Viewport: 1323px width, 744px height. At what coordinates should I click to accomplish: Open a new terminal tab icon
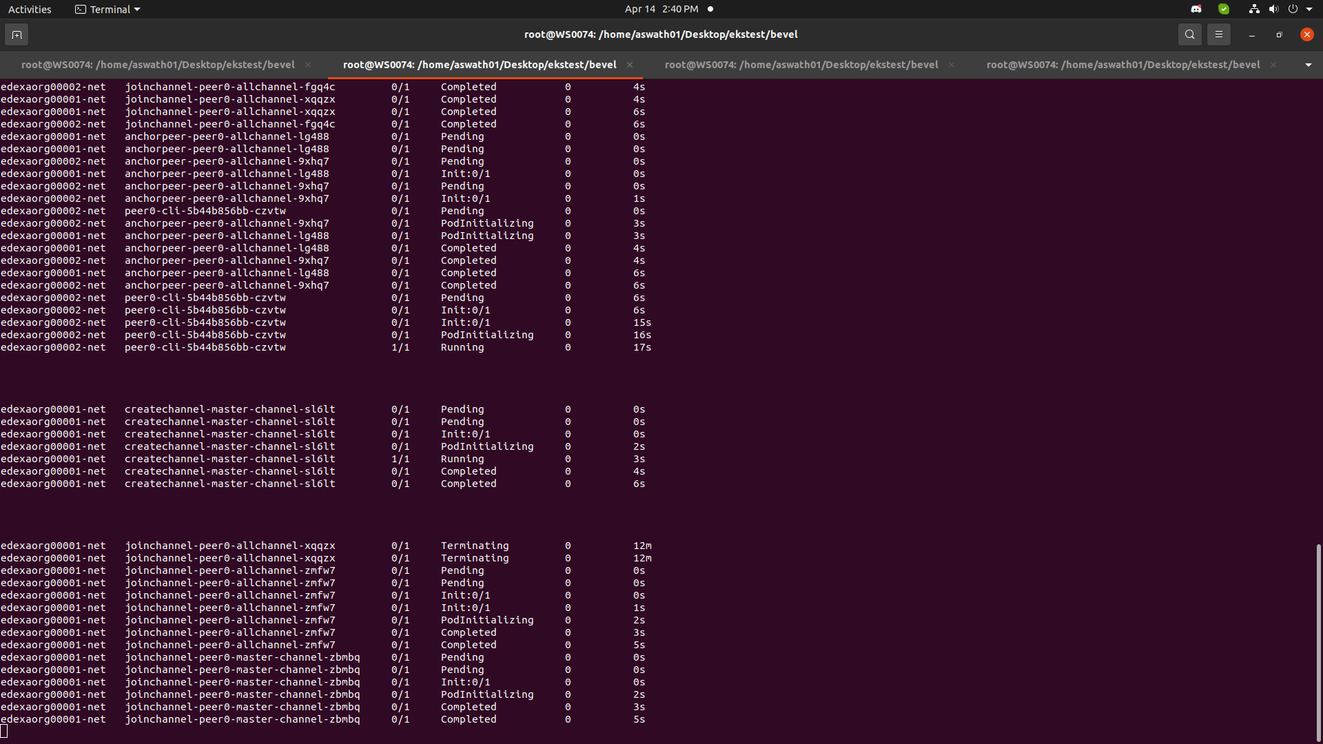tap(17, 34)
